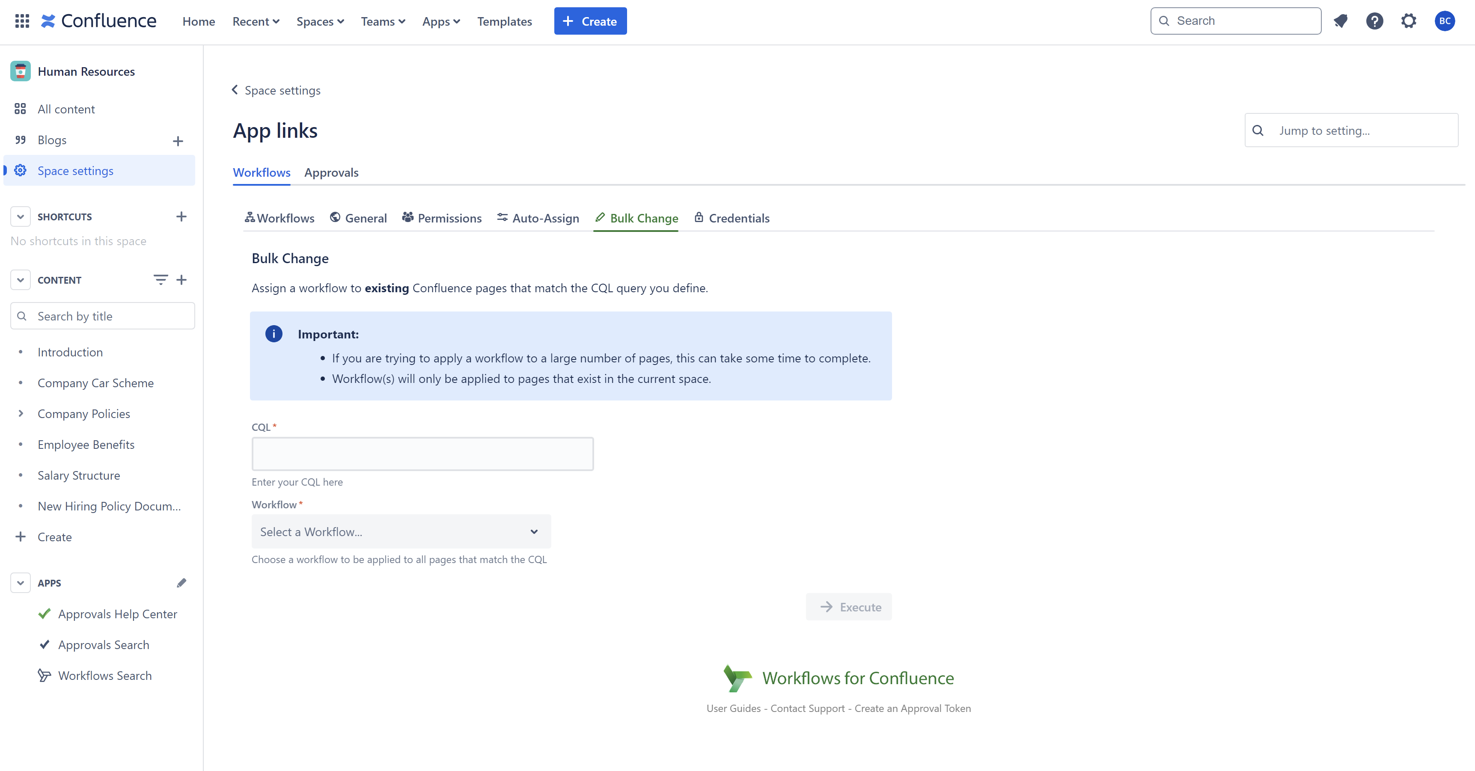
Task: Open the settings gear icon in header
Action: pos(1409,21)
